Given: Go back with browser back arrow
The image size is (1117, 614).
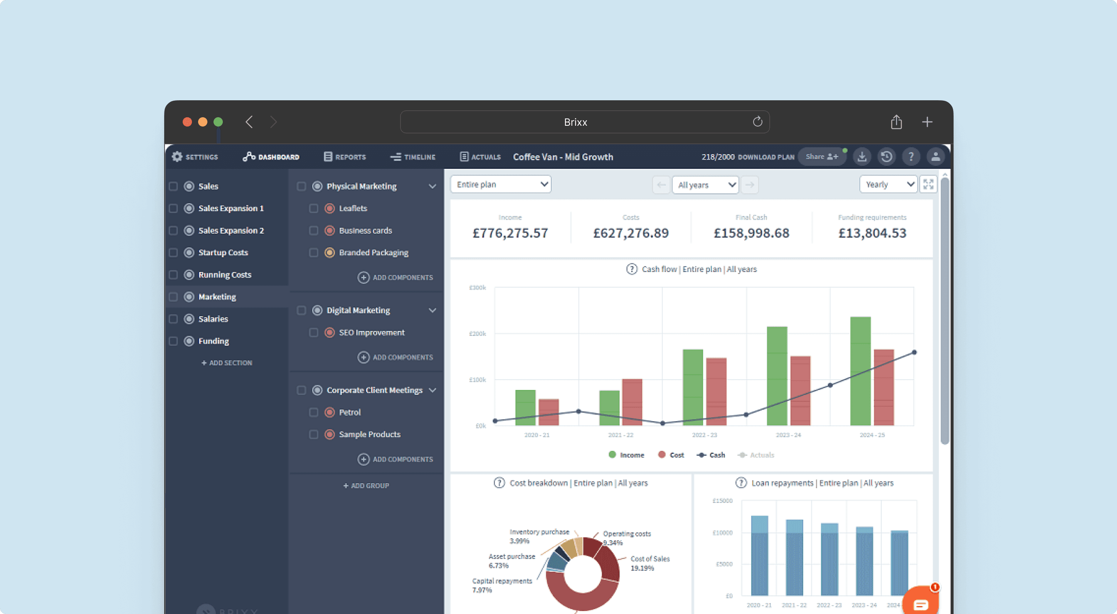Looking at the screenshot, I should (249, 122).
